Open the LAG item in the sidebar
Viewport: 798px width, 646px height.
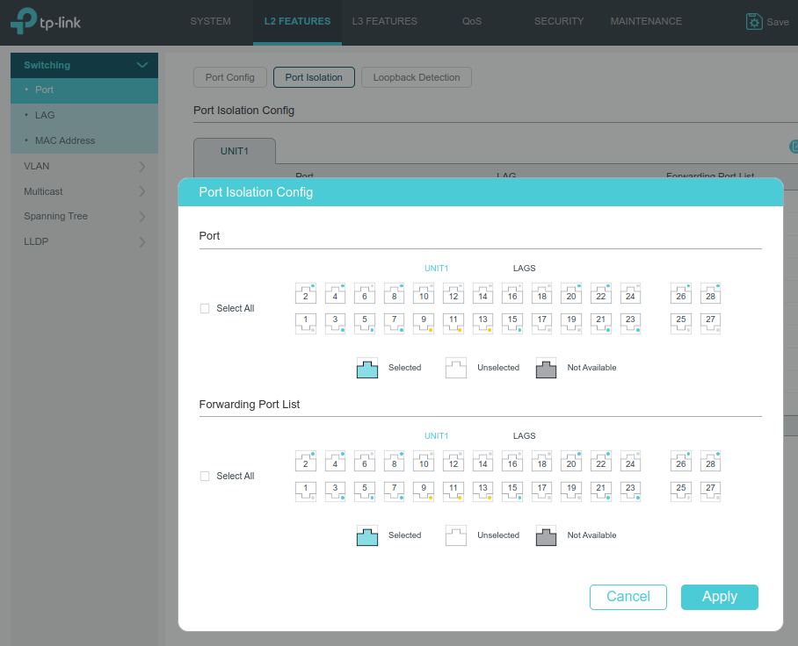84,115
